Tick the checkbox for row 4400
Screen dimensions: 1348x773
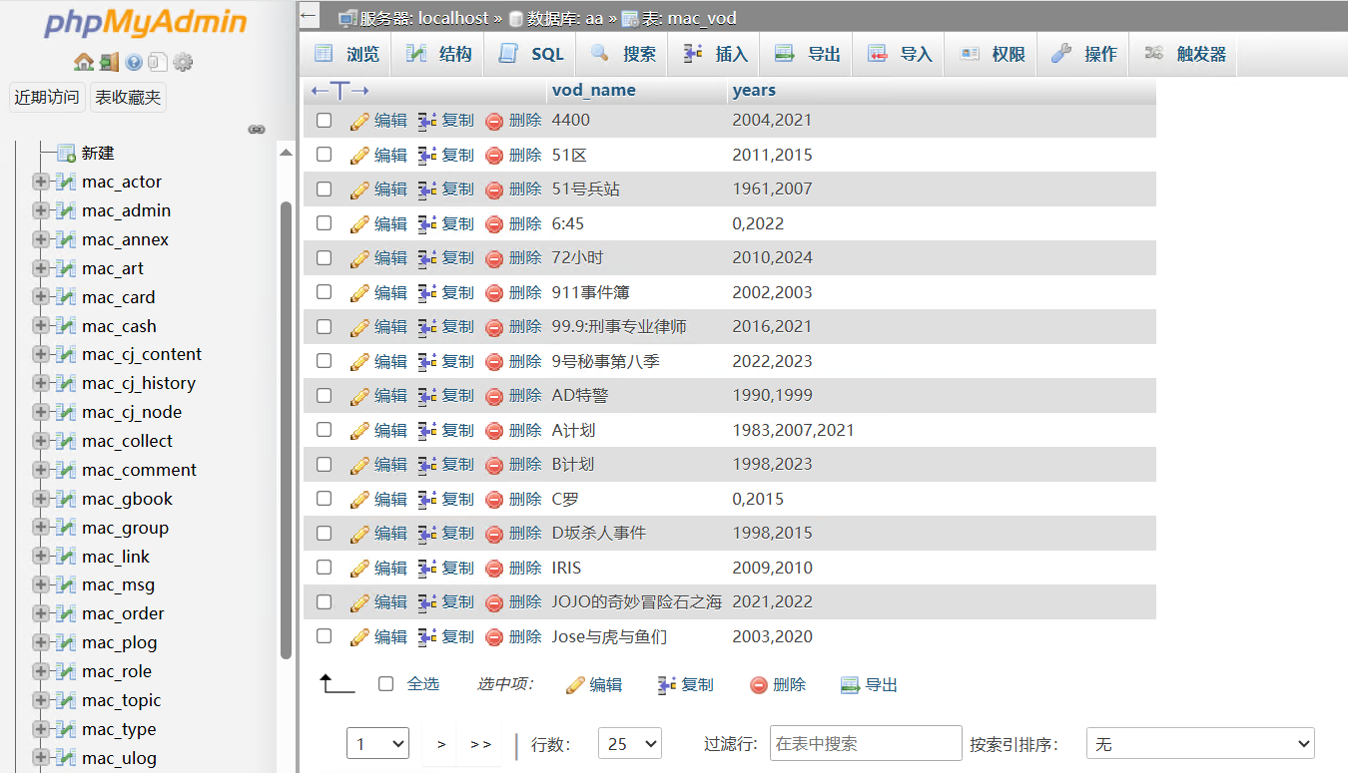point(324,120)
